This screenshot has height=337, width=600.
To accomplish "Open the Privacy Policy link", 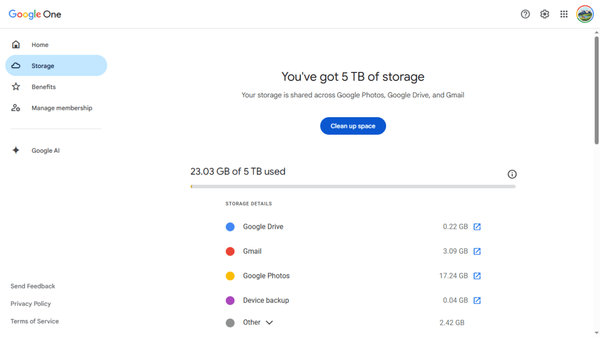I will pyautogui.click(x=30, y=304).
